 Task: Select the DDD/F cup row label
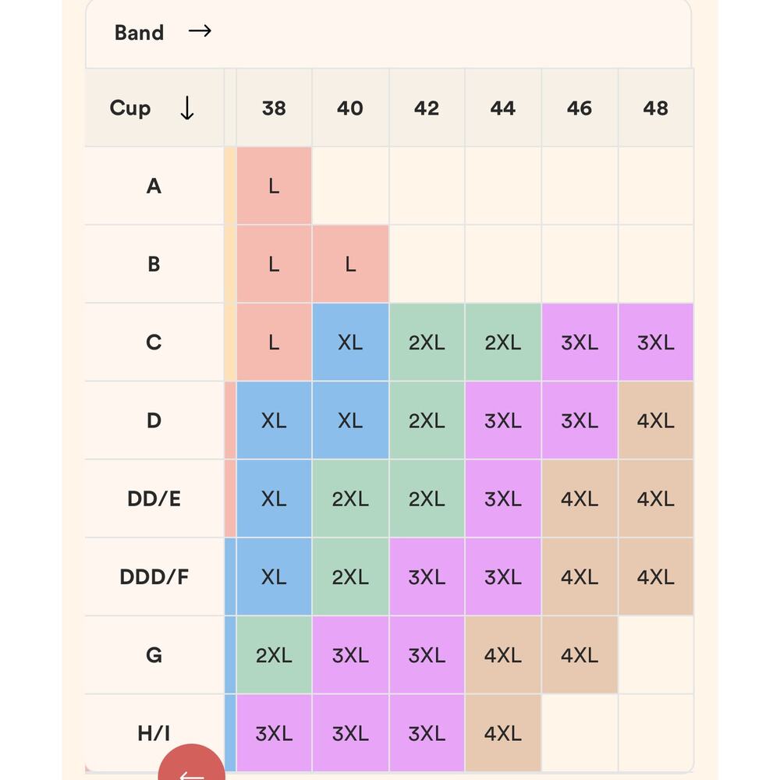pyautogui.click(x=154, y=576)
